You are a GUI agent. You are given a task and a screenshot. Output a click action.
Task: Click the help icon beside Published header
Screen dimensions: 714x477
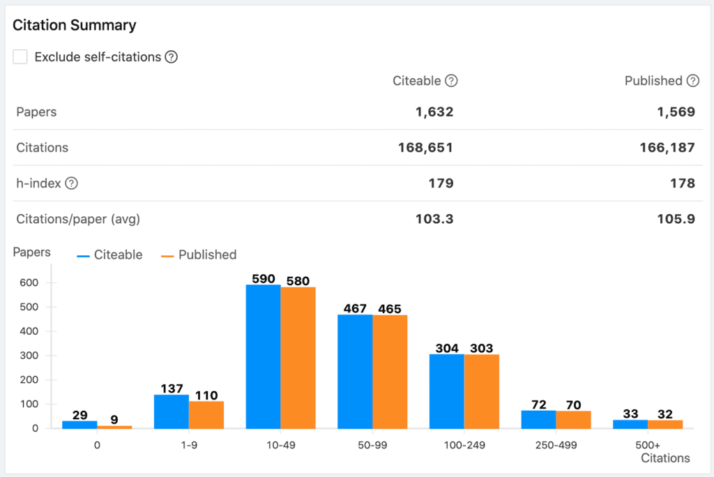[692, 81]
